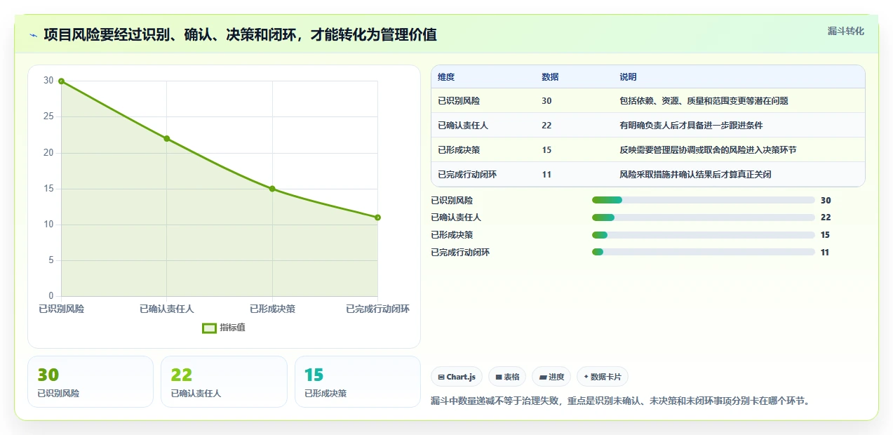The width and height of the screenshot is (893, 435).
Task: Click the 漏斗转化 label in the header
Action: [x=845, y=32]
